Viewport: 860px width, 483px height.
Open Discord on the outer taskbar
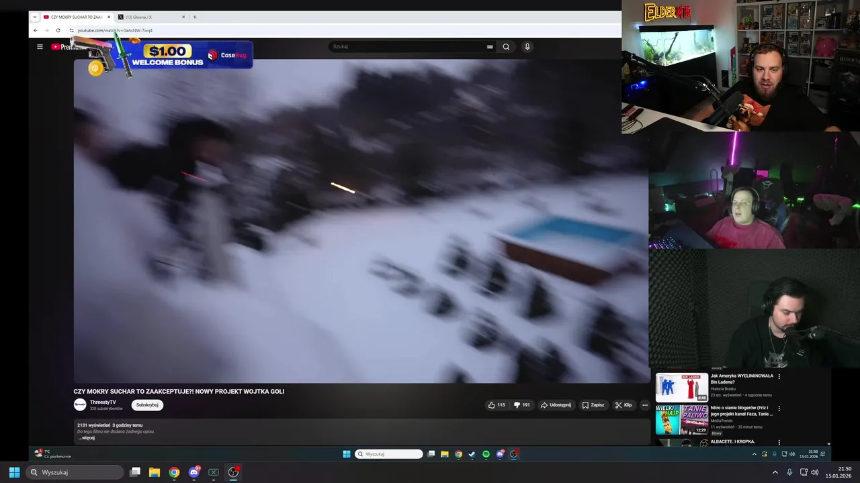(194, 472)
